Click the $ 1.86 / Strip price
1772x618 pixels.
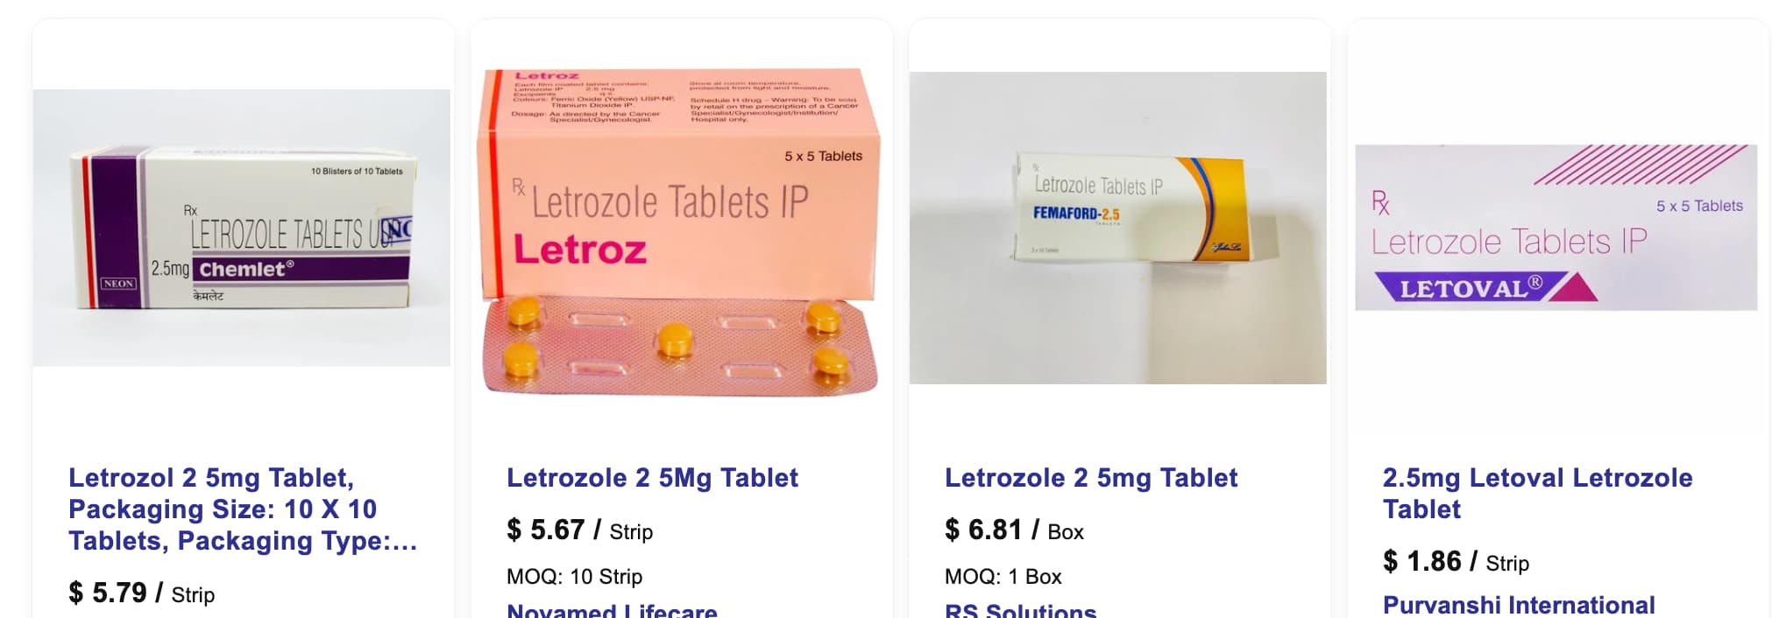(1456, 562)
